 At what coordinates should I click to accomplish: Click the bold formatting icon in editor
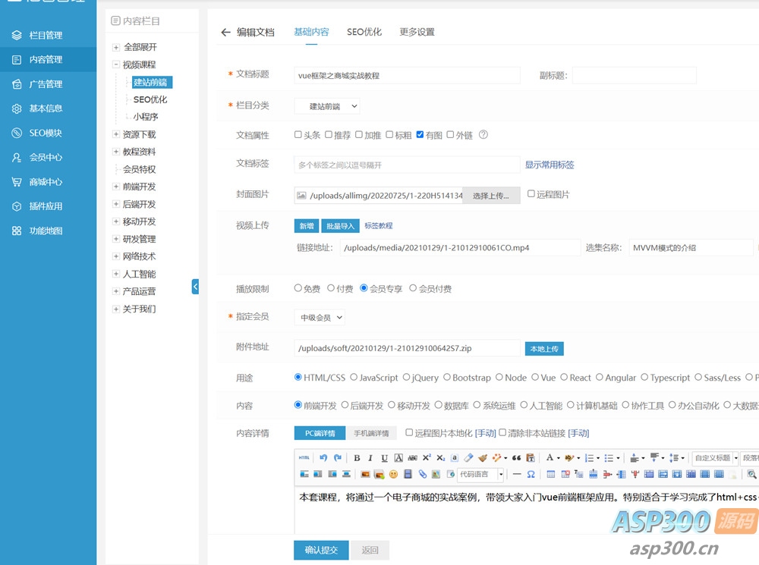click(x=357, y=458)
